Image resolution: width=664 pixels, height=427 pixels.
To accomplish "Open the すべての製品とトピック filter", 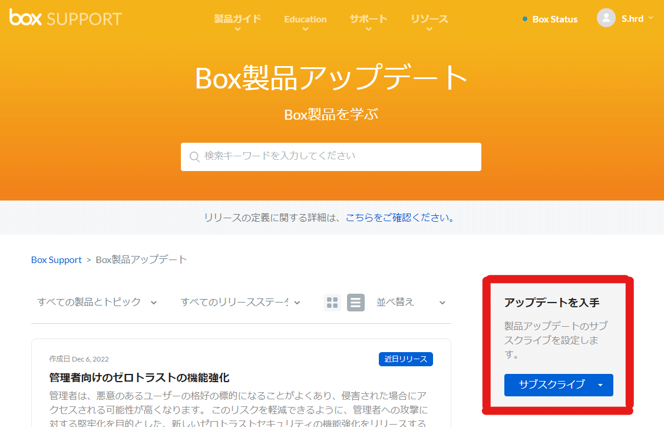I will [x=94, y=301].
